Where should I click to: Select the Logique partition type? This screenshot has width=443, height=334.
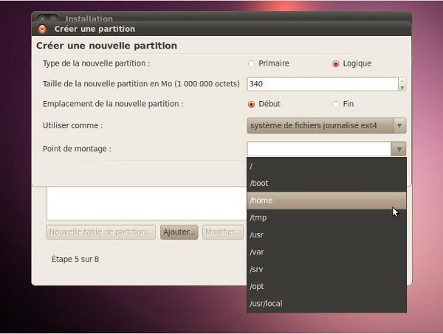pos(336,63)
